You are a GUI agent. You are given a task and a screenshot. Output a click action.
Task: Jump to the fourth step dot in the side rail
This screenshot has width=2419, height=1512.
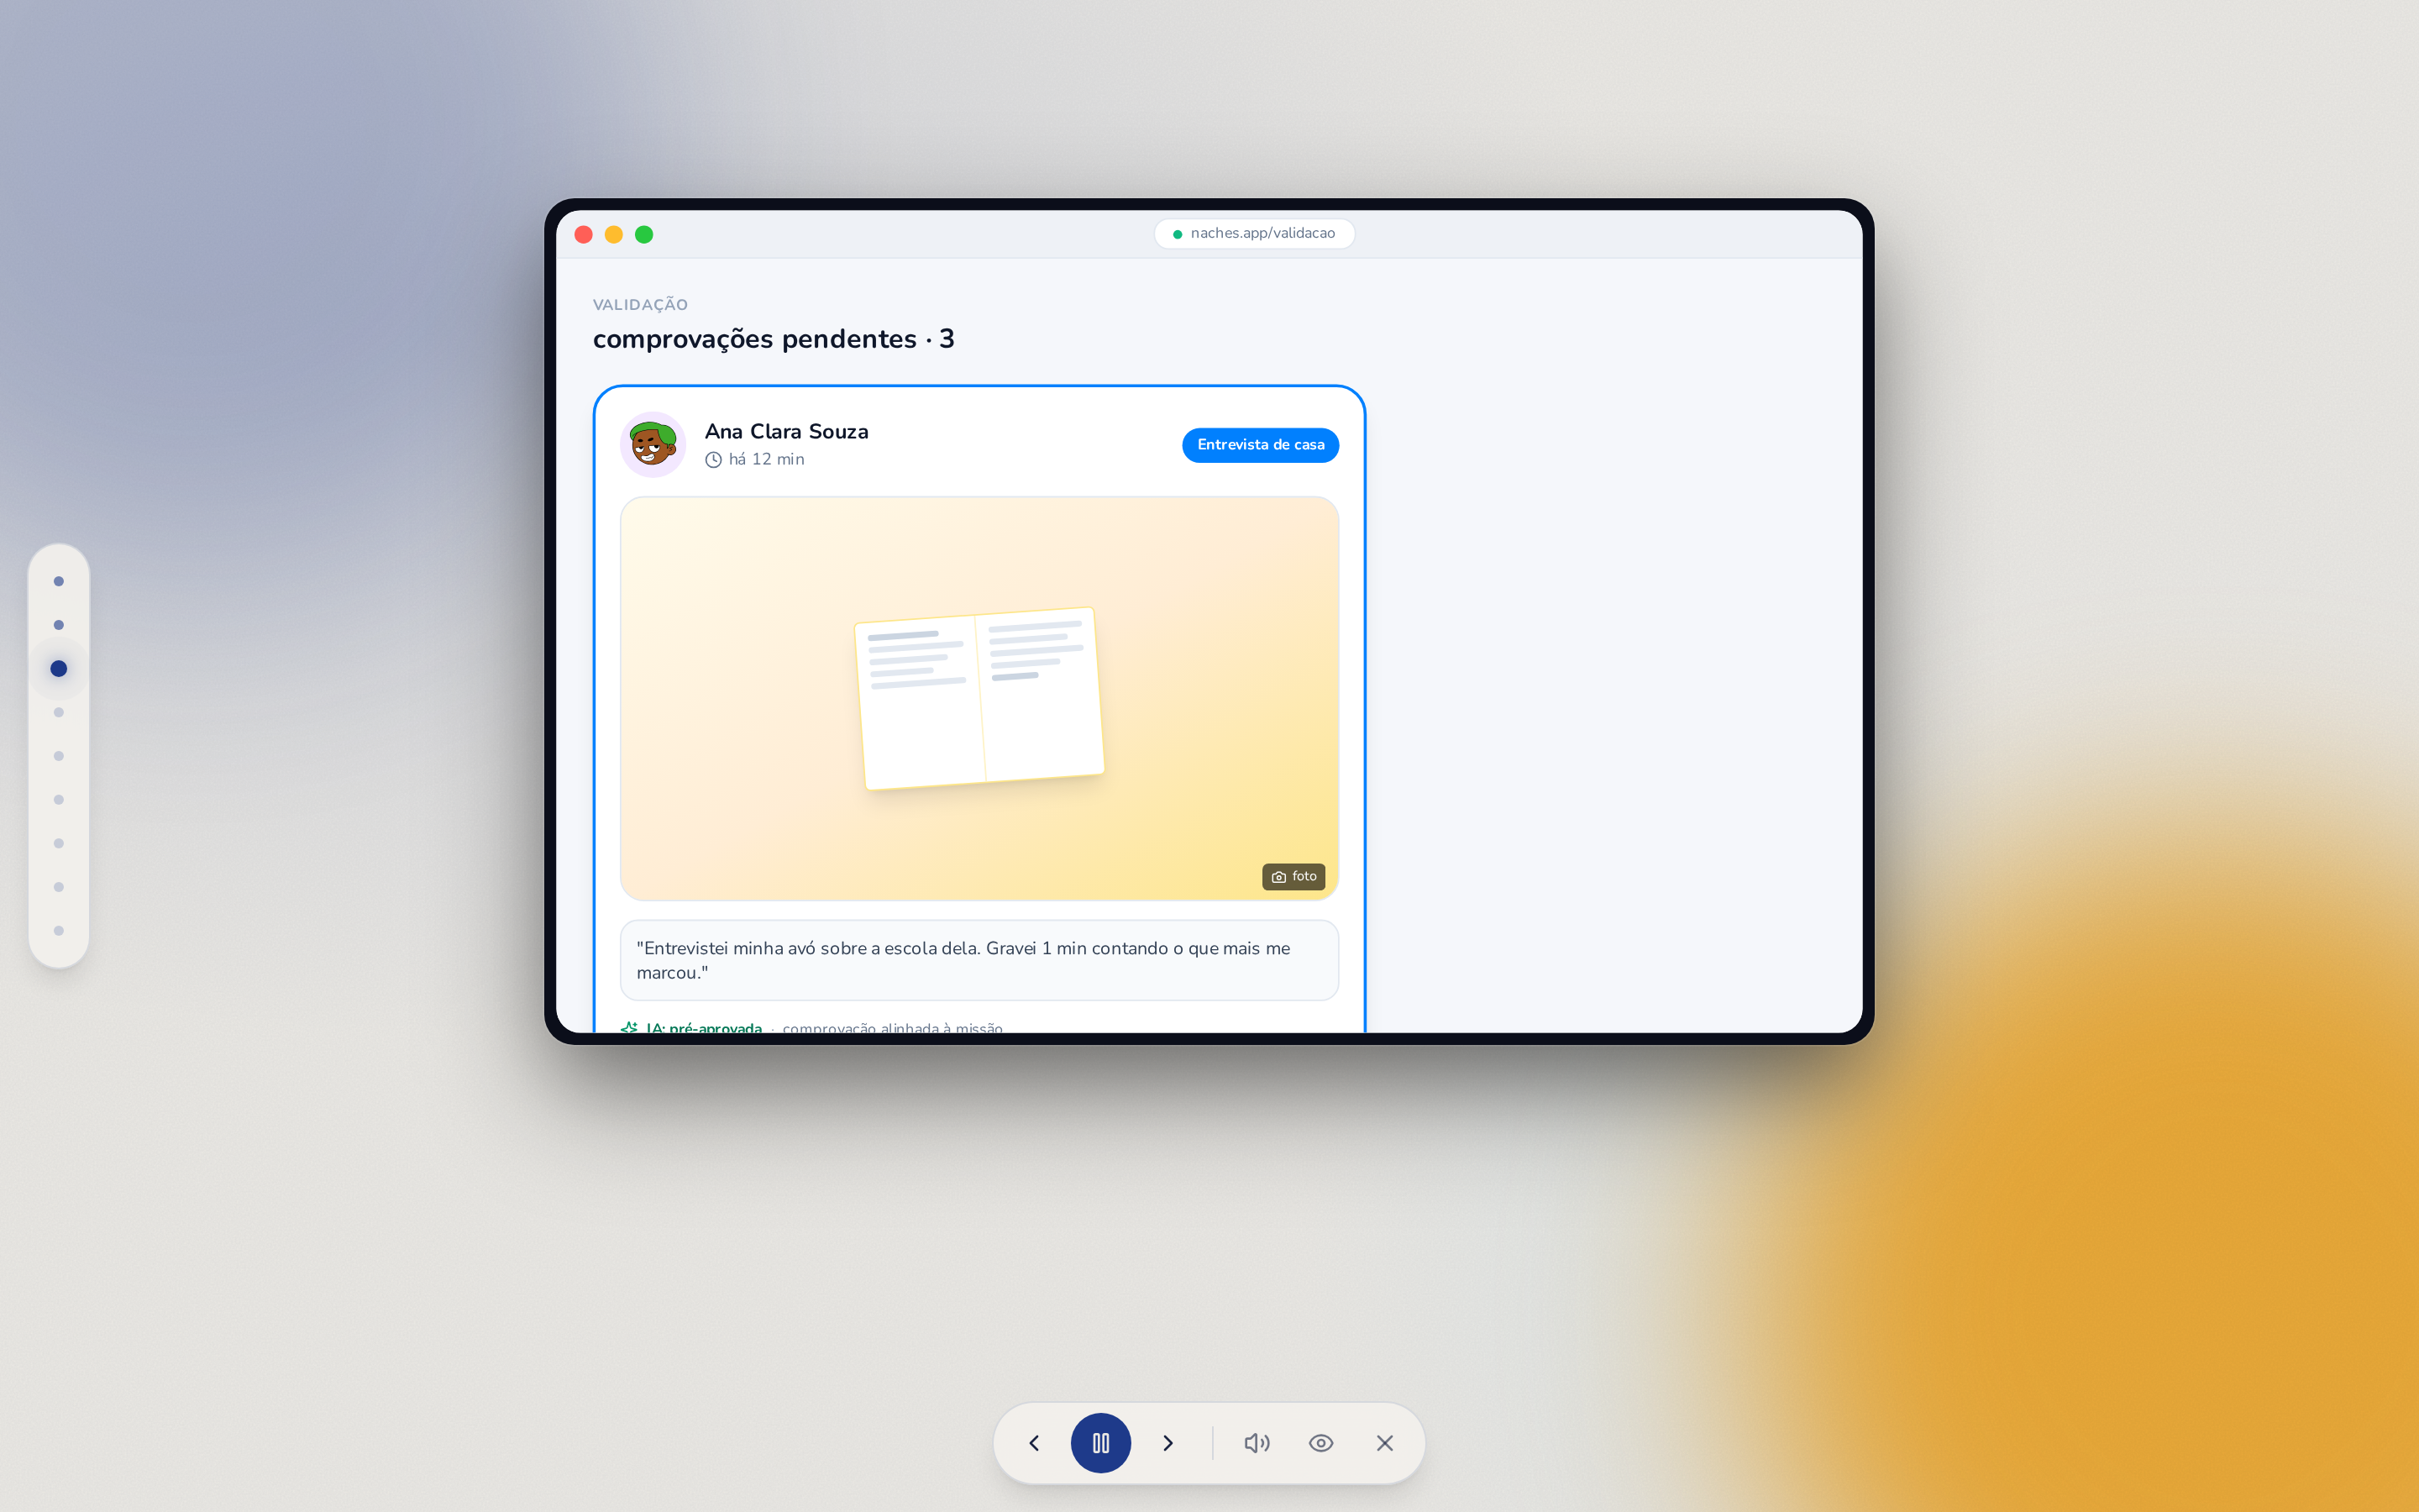(59, 712)
